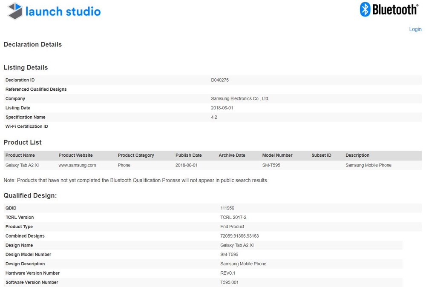
Task: Visit the www.samsung.com product website
Action: point(77,165)
